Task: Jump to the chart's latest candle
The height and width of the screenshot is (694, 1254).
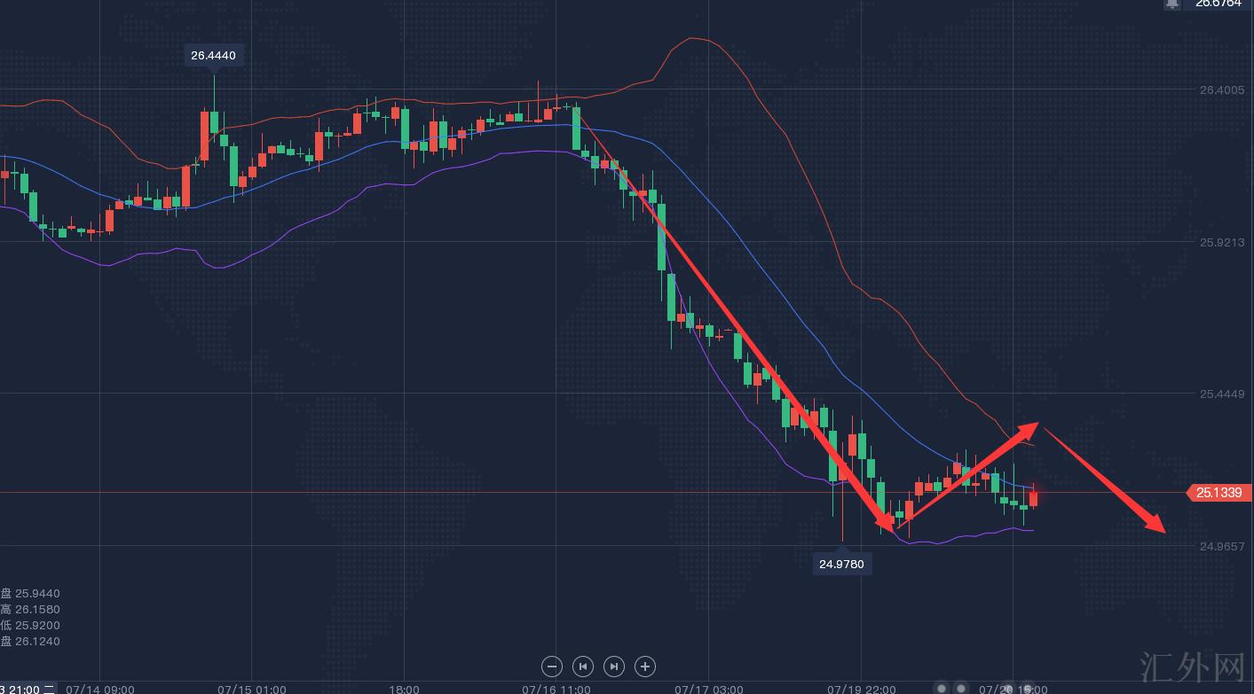Action: tap(614, 667)
